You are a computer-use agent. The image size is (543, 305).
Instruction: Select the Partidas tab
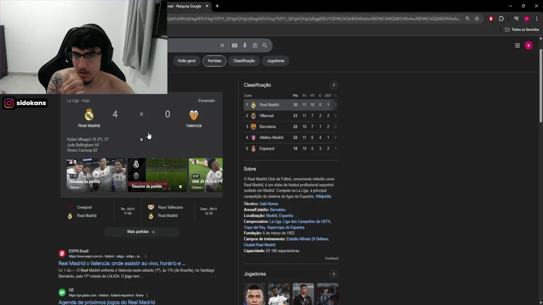tap(214, 61)
